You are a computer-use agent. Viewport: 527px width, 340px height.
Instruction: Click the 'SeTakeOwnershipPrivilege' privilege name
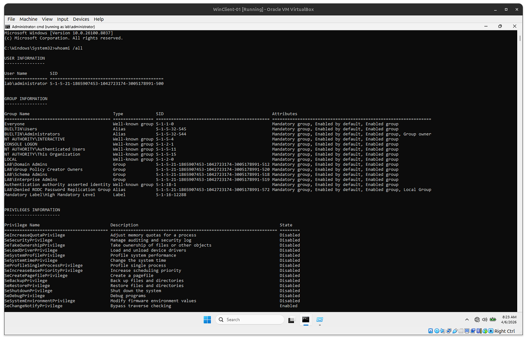click(x=35, y=245)
